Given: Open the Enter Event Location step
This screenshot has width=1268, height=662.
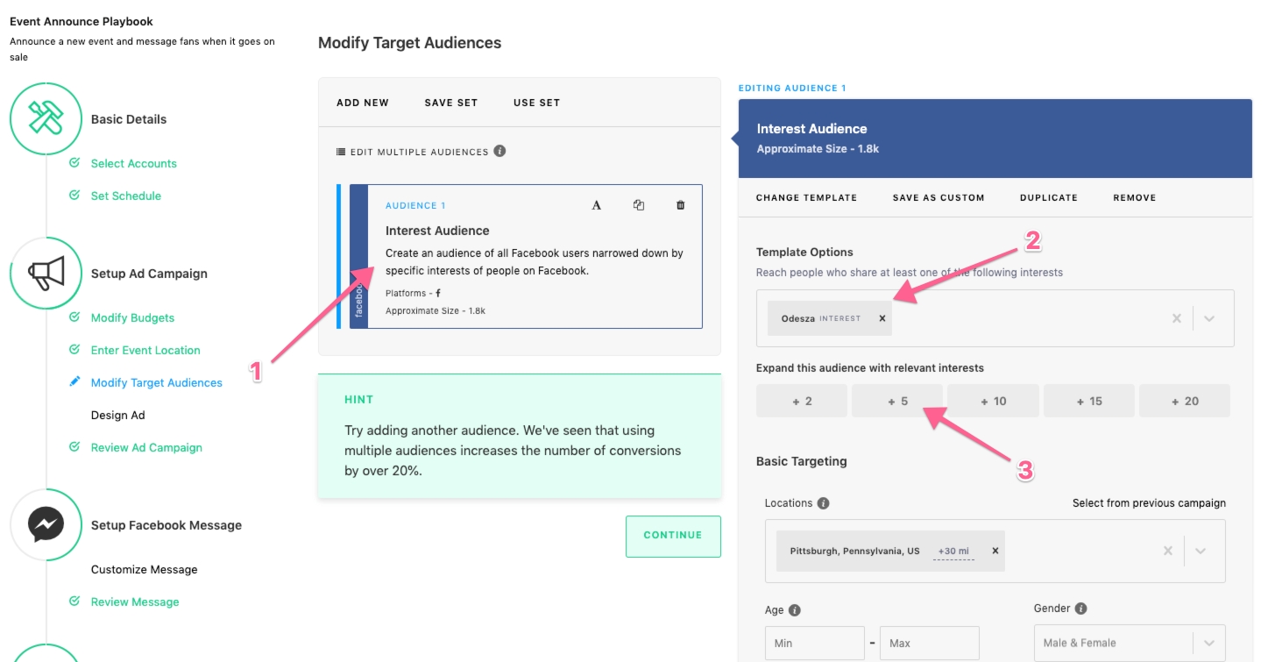Looking at the screenshot, I should pos(145,350).
